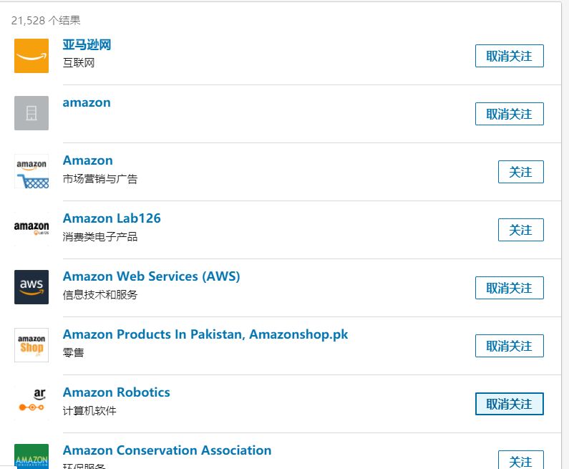
Task: Click the grey placeholder building logo
Action: click(31, 113)
